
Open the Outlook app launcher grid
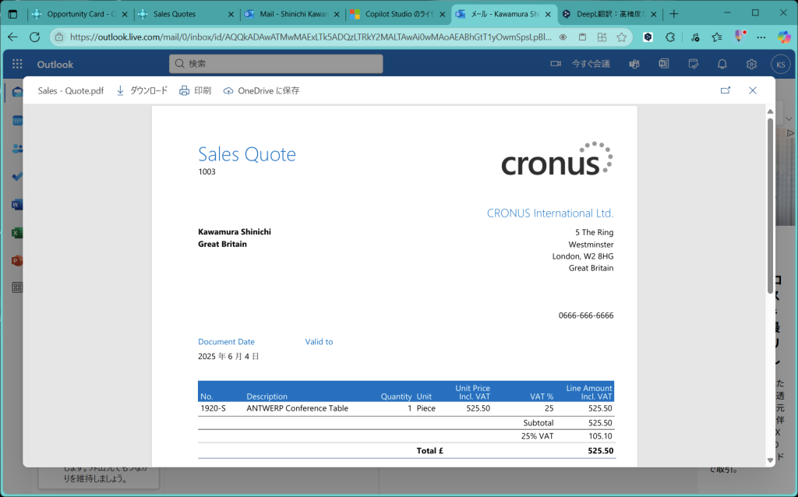pyautogui.click(x=17, y=64)
